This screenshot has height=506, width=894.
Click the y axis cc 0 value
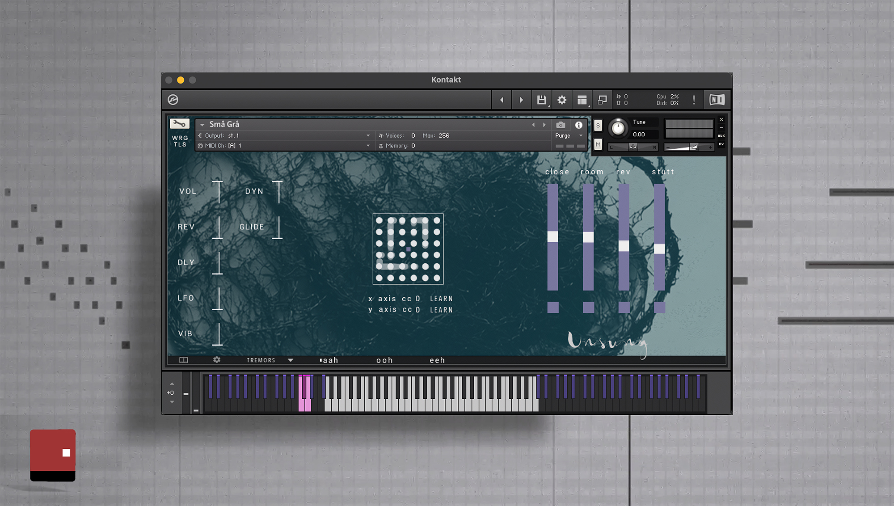pos(417,310)
